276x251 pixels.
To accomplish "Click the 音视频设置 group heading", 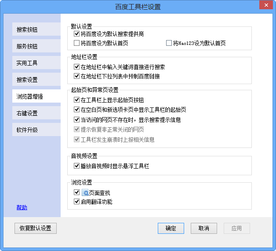I will click(x=84, y=156).
